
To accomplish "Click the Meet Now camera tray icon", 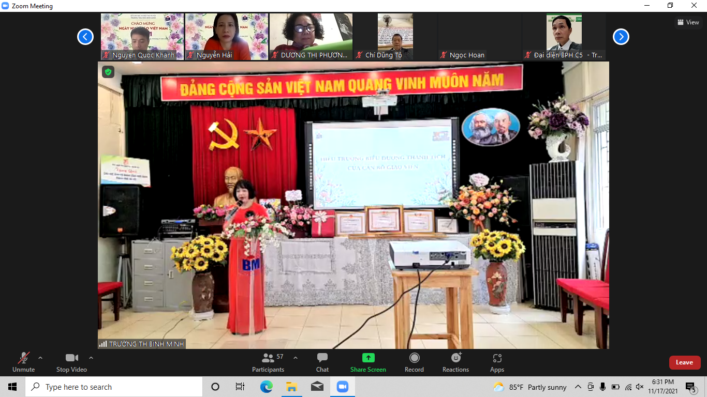I will click(x=591, y=387).
